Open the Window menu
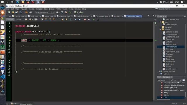Viewport: 187px width, 105px height. pyautogui.click(x=77, y=9)
